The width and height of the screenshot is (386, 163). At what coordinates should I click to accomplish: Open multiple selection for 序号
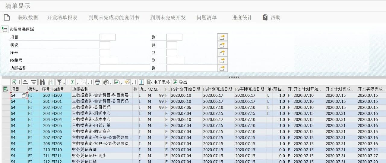click(x=222, y=53)
